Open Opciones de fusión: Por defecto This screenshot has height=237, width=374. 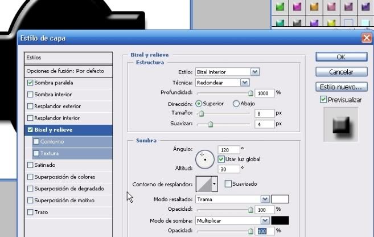(68, 71)
